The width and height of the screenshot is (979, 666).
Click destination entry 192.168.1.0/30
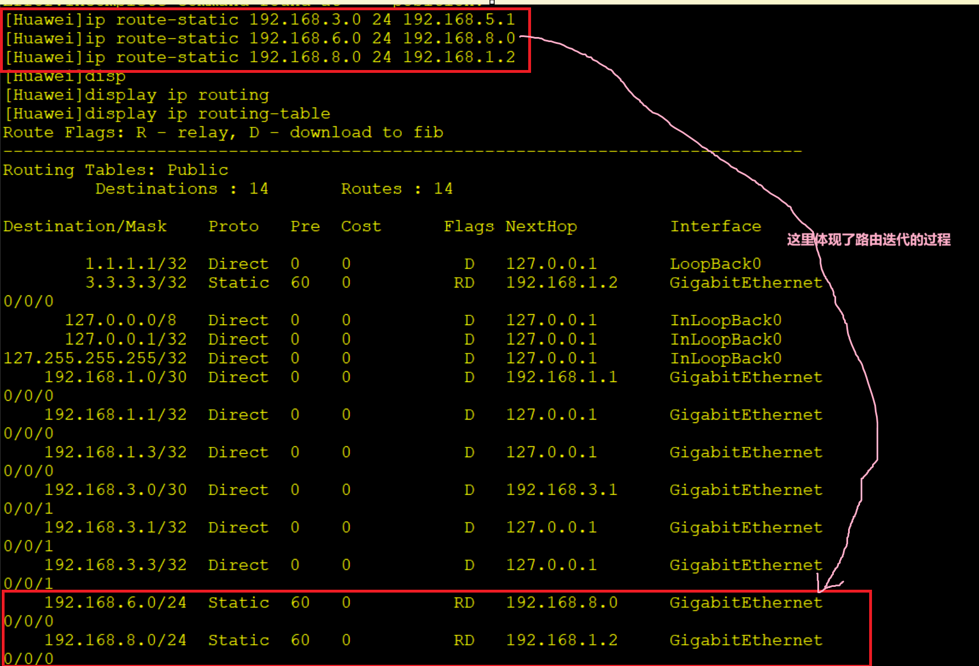click(116, 377)
